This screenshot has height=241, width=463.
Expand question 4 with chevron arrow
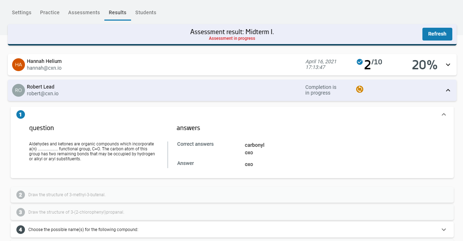tap(444, 230)
